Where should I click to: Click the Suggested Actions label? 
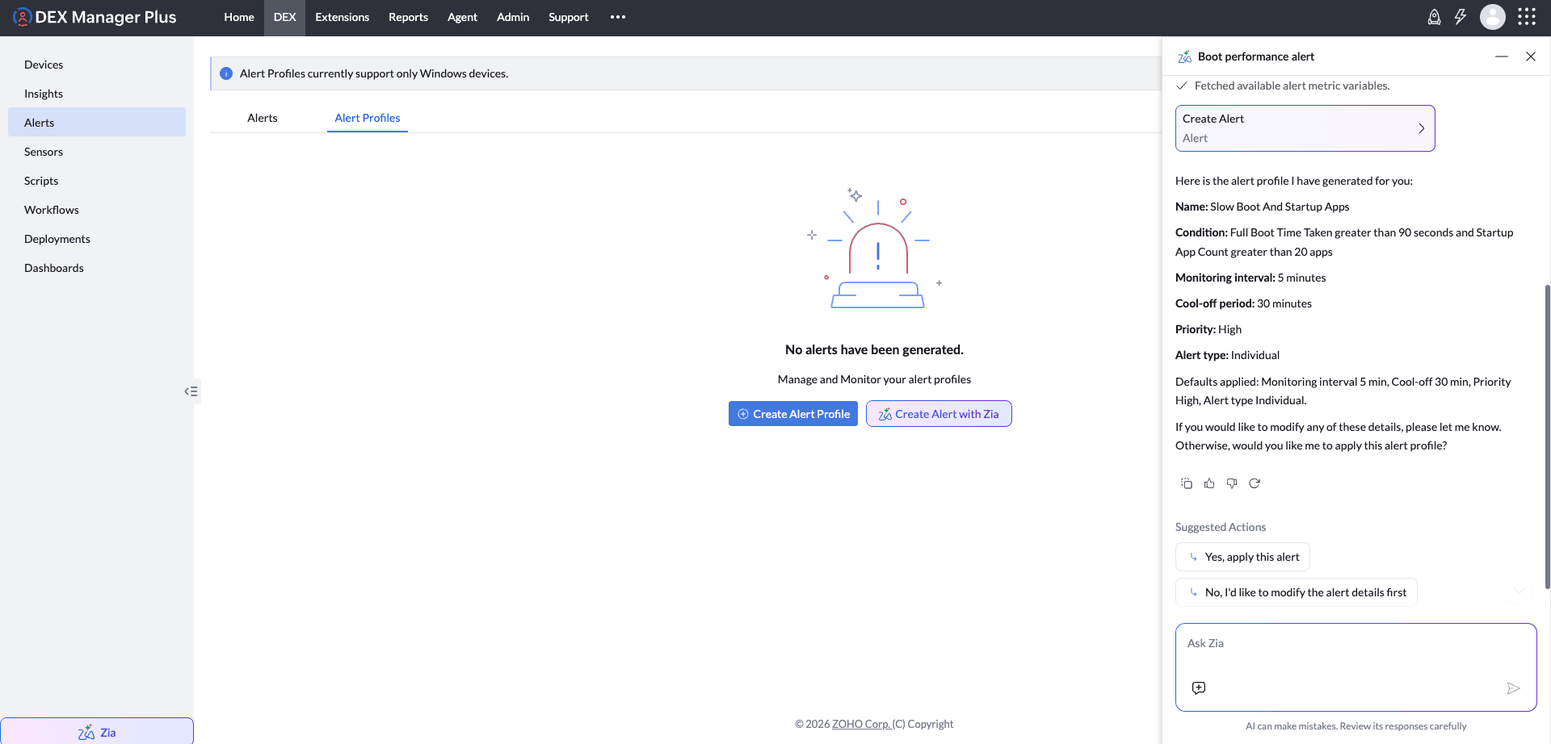click(1221, 527)
